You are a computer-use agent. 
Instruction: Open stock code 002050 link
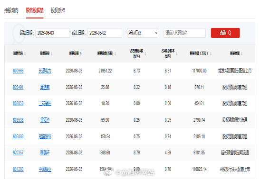pyautogui.click(x=18, y=104)
